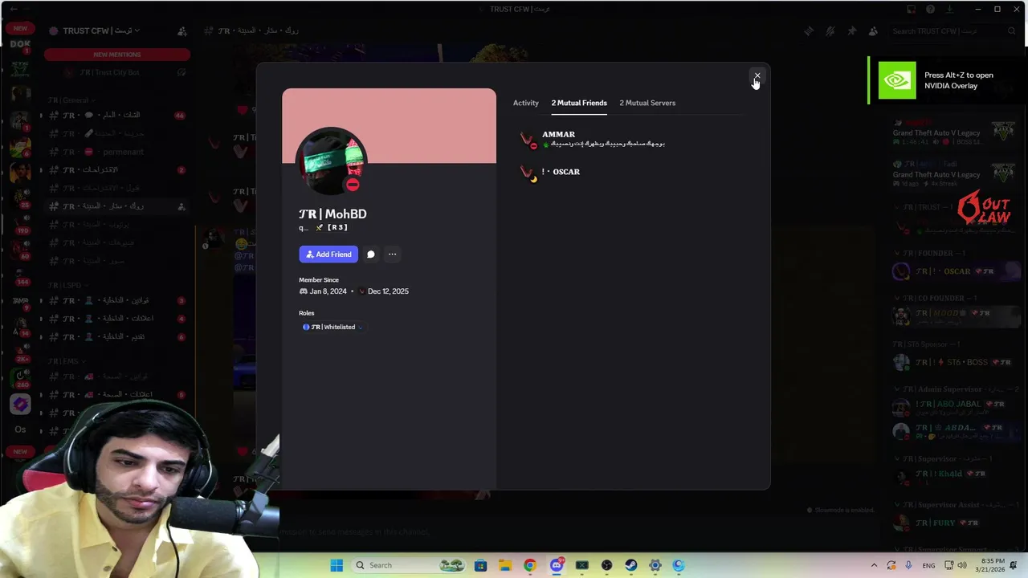Open mutual friend AMMAR's profile
The image size is (1028, 578).
pyautogui.click(x=630, y=139)
